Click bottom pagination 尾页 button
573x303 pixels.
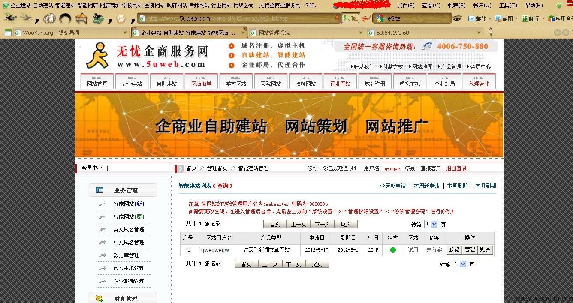click(317, 264)
